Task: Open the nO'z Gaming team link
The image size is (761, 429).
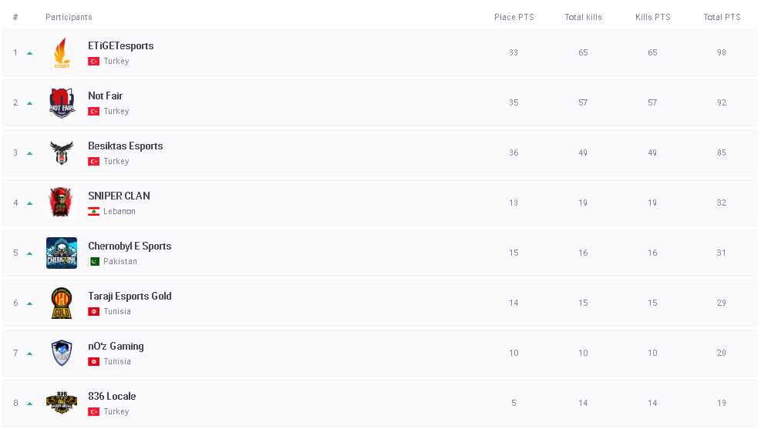Action: (x=116, y=347)
